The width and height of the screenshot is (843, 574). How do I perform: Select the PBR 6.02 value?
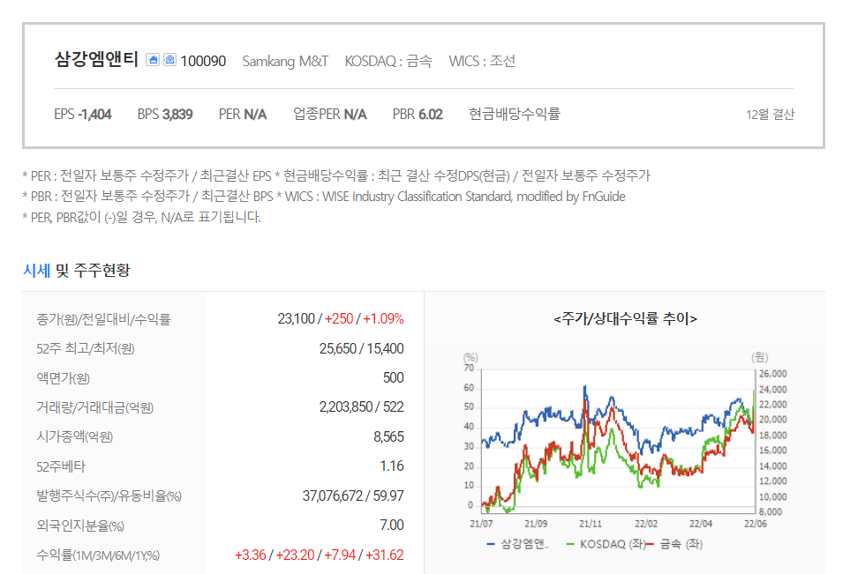point(418,115)
